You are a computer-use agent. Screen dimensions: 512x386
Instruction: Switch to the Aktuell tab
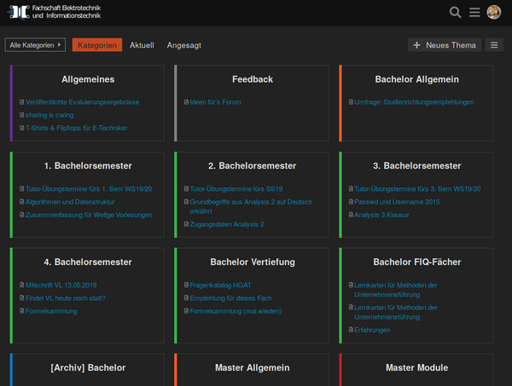point(142,45)
